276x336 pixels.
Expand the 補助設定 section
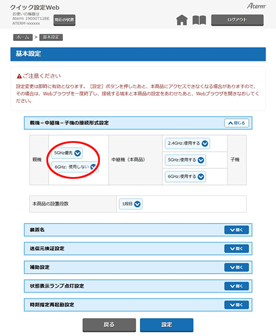point(236,267)
